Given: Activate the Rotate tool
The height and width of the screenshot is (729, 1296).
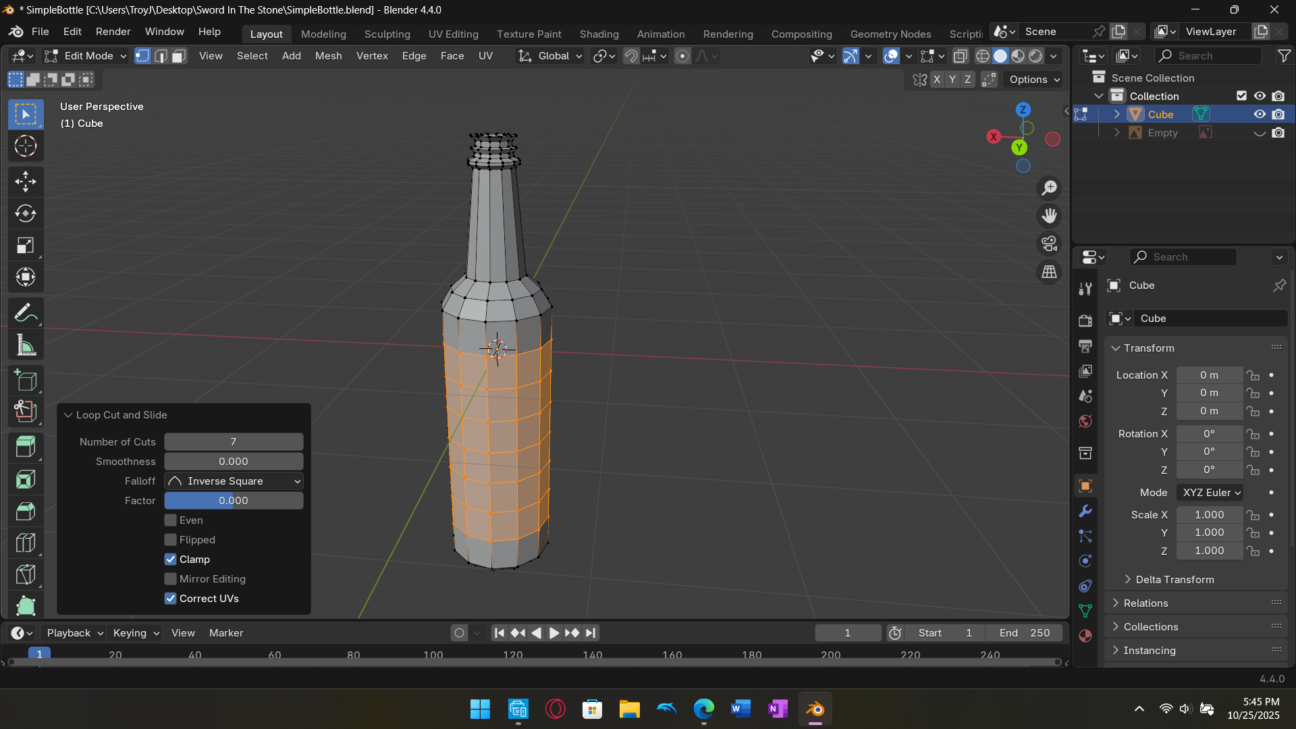Looking at the screenshot, I should coord(26,213).
